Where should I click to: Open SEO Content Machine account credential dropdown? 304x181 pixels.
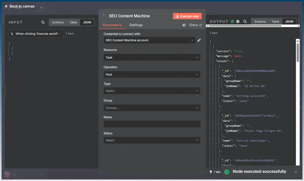point(150,40)
